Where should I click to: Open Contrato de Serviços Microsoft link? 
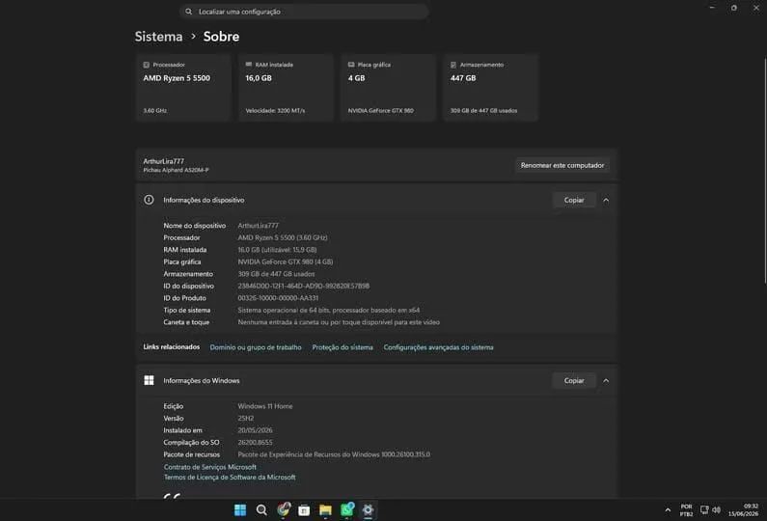click(210, 467)
